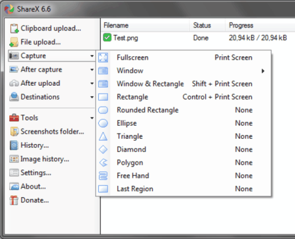
Task: Choose Fullscreen from the Capture menu
Action: tap(184, 58)
